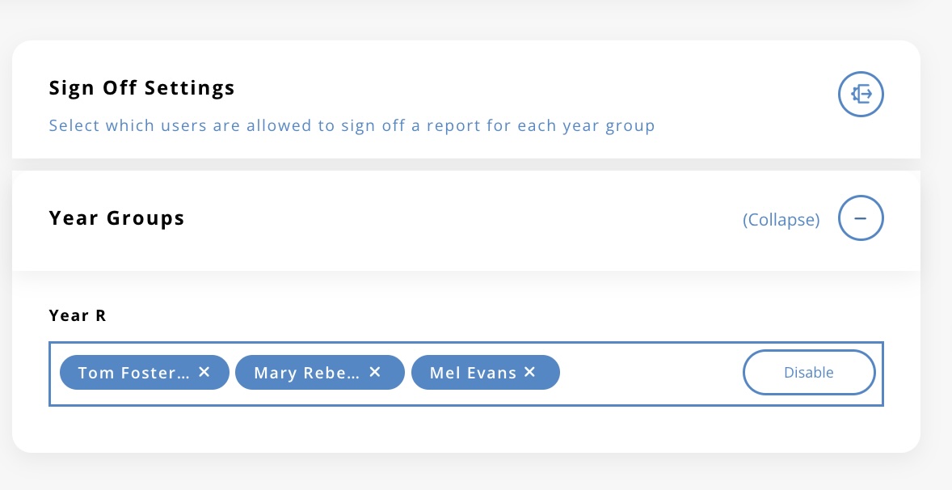Click the "(Collapse)" text link

(x=781, y=220)
